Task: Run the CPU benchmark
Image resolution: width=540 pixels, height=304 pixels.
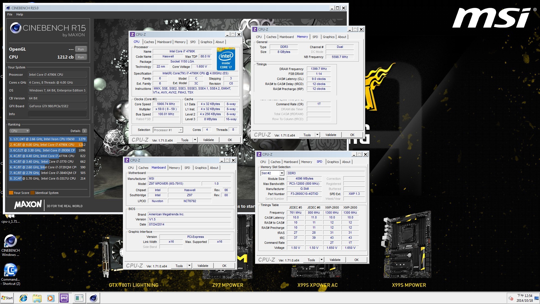Action: point(81,57)
